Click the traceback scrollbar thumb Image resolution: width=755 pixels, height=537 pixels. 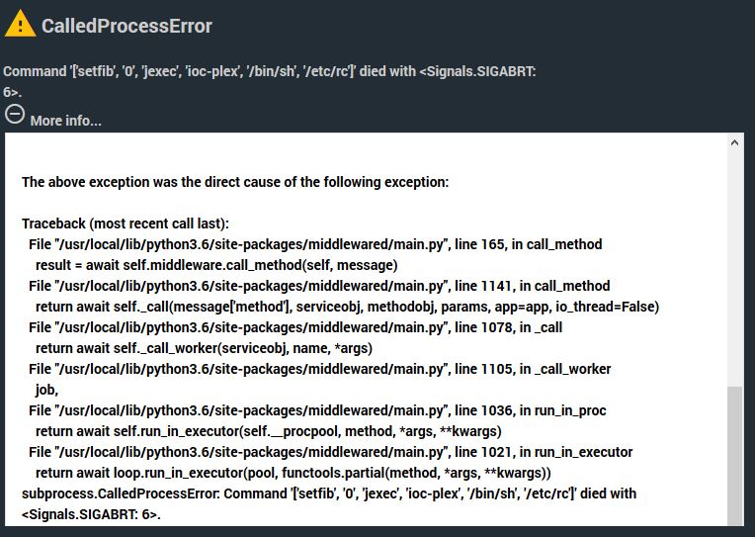tap(735, 456)
